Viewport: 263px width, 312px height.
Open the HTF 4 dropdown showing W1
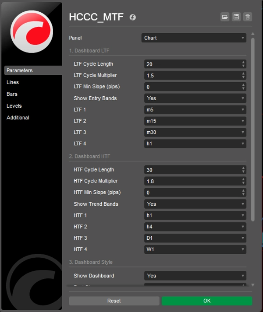pos(195,249)
